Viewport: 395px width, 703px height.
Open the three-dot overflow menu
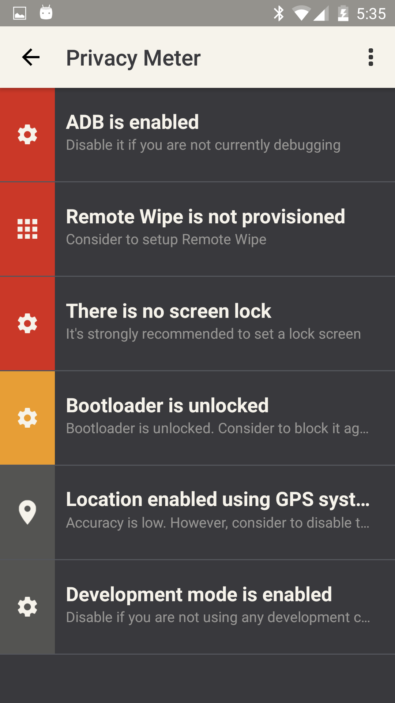(x=370, y=57)
